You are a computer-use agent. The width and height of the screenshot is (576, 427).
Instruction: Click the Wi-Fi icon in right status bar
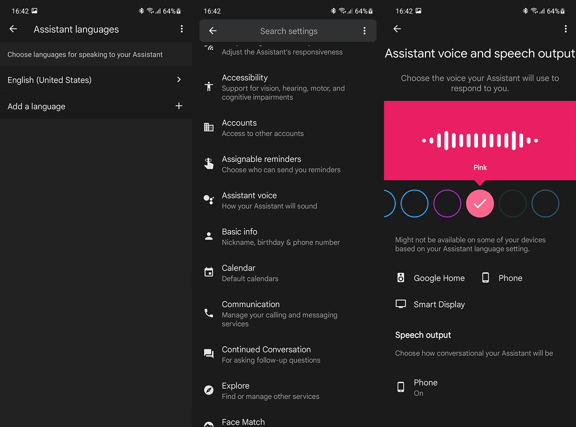[x=534, y=11]
